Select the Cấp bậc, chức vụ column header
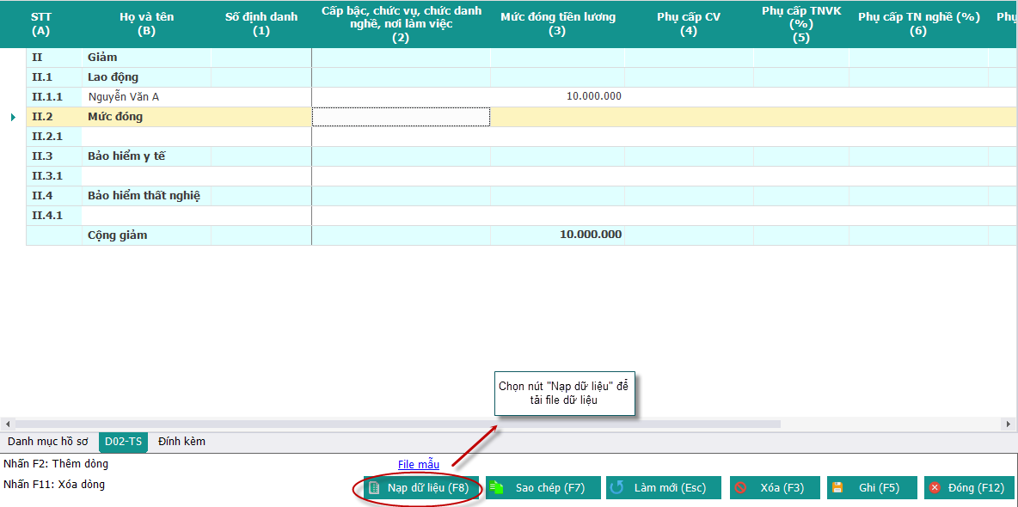 (x=402, y=23)
